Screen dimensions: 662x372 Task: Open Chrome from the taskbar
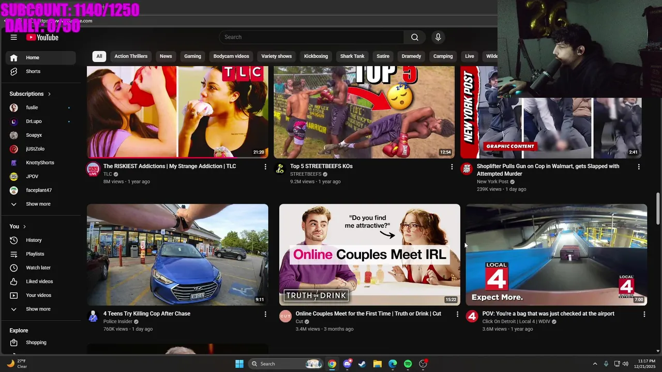click(x=332, y=364)
